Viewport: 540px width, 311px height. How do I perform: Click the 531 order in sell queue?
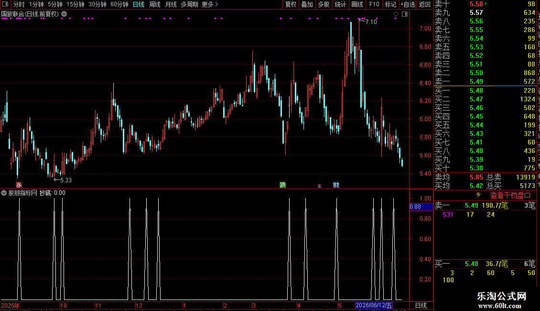(x=448, y=214)
